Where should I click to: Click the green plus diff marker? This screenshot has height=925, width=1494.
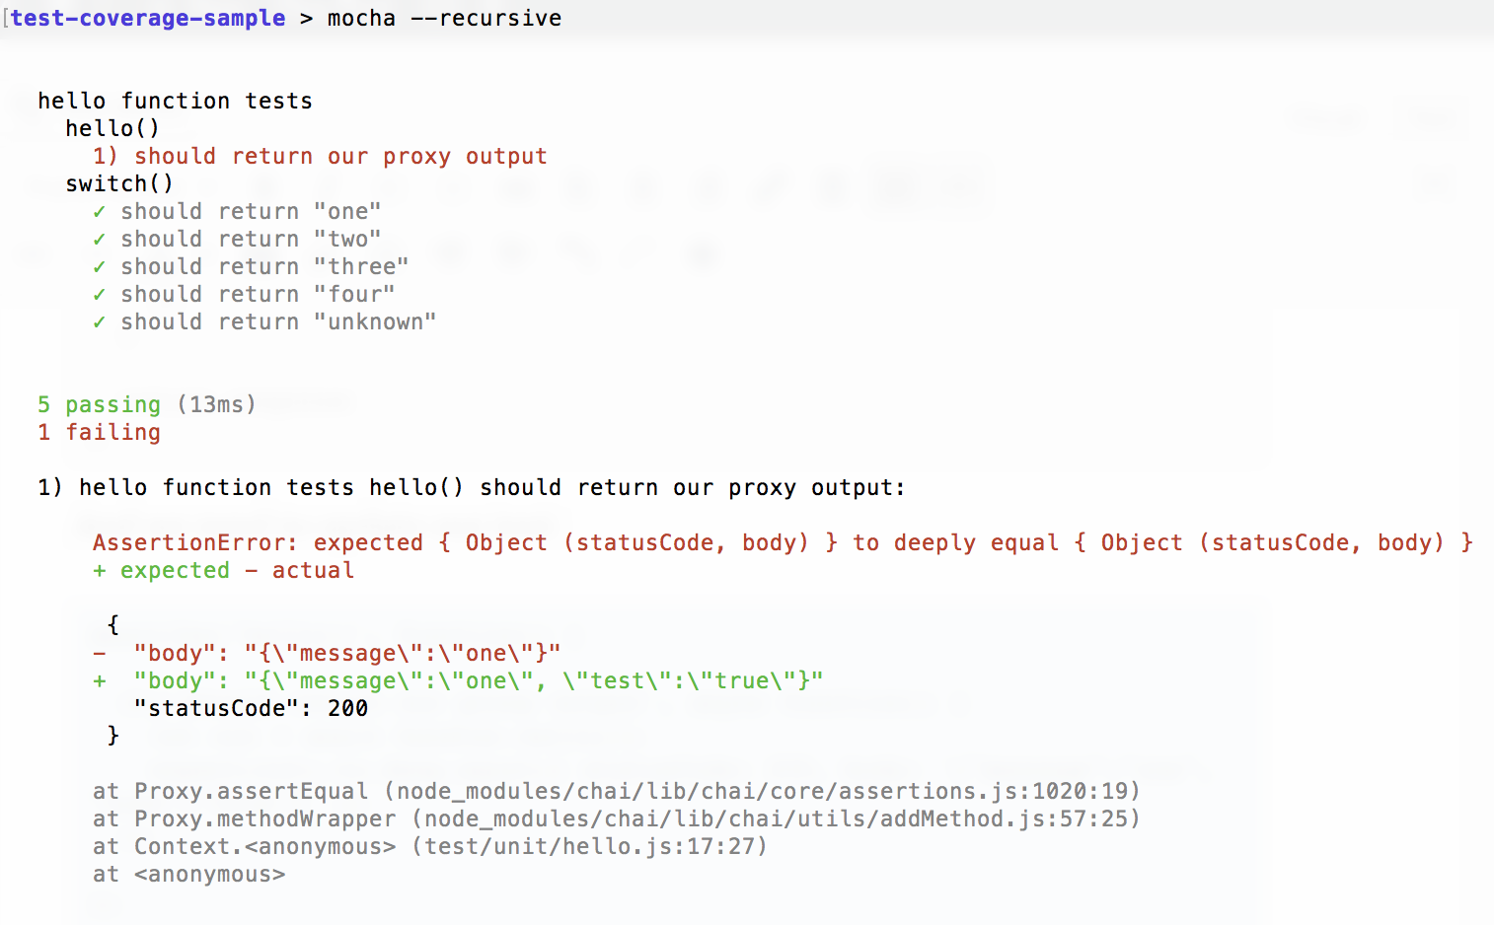pos(99,680)
